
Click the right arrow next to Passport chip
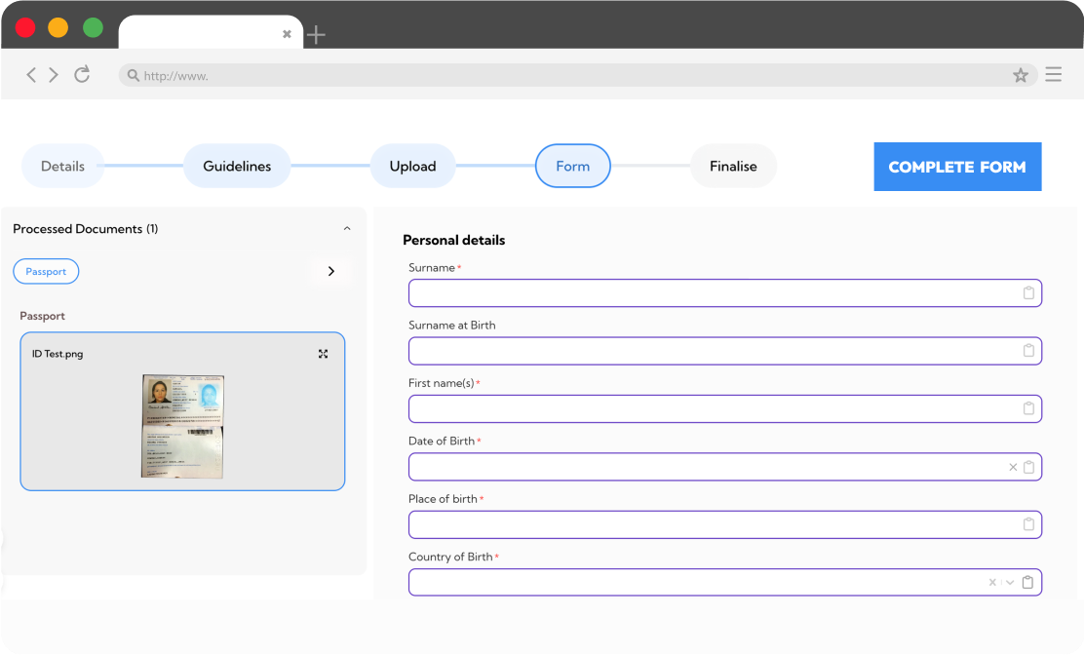pyautogui.click(x=331, y=271)
